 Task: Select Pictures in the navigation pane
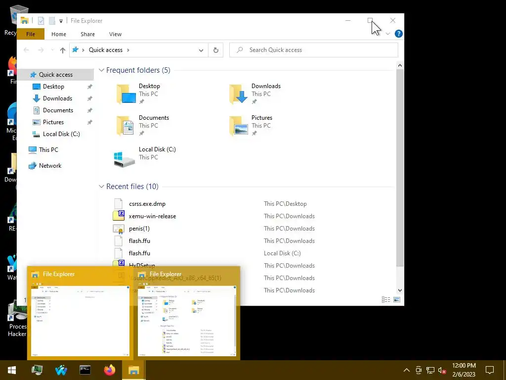(x=53, y=122)
